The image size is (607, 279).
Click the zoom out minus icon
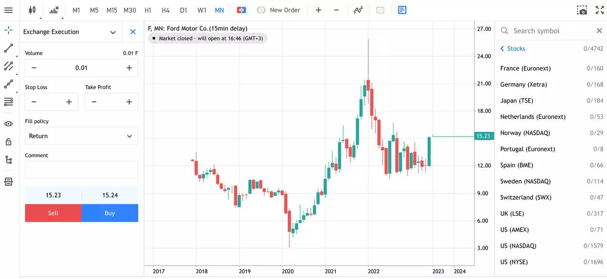pos(336,10)
